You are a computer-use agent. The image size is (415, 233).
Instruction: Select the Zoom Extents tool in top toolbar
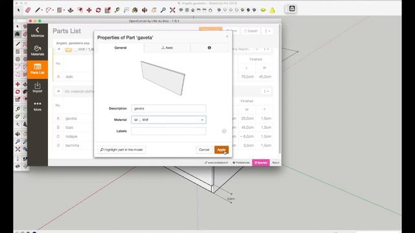coord(172,10)
